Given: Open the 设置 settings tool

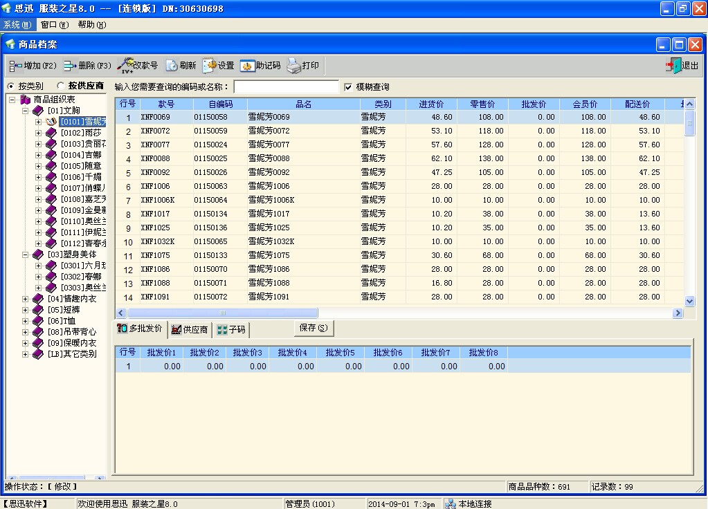Looking at the screenshot, I should (209, 66).
